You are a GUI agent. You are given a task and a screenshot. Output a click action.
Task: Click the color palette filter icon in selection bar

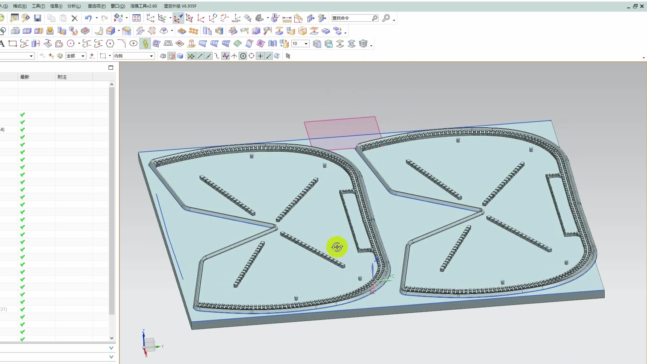point(60,56)
